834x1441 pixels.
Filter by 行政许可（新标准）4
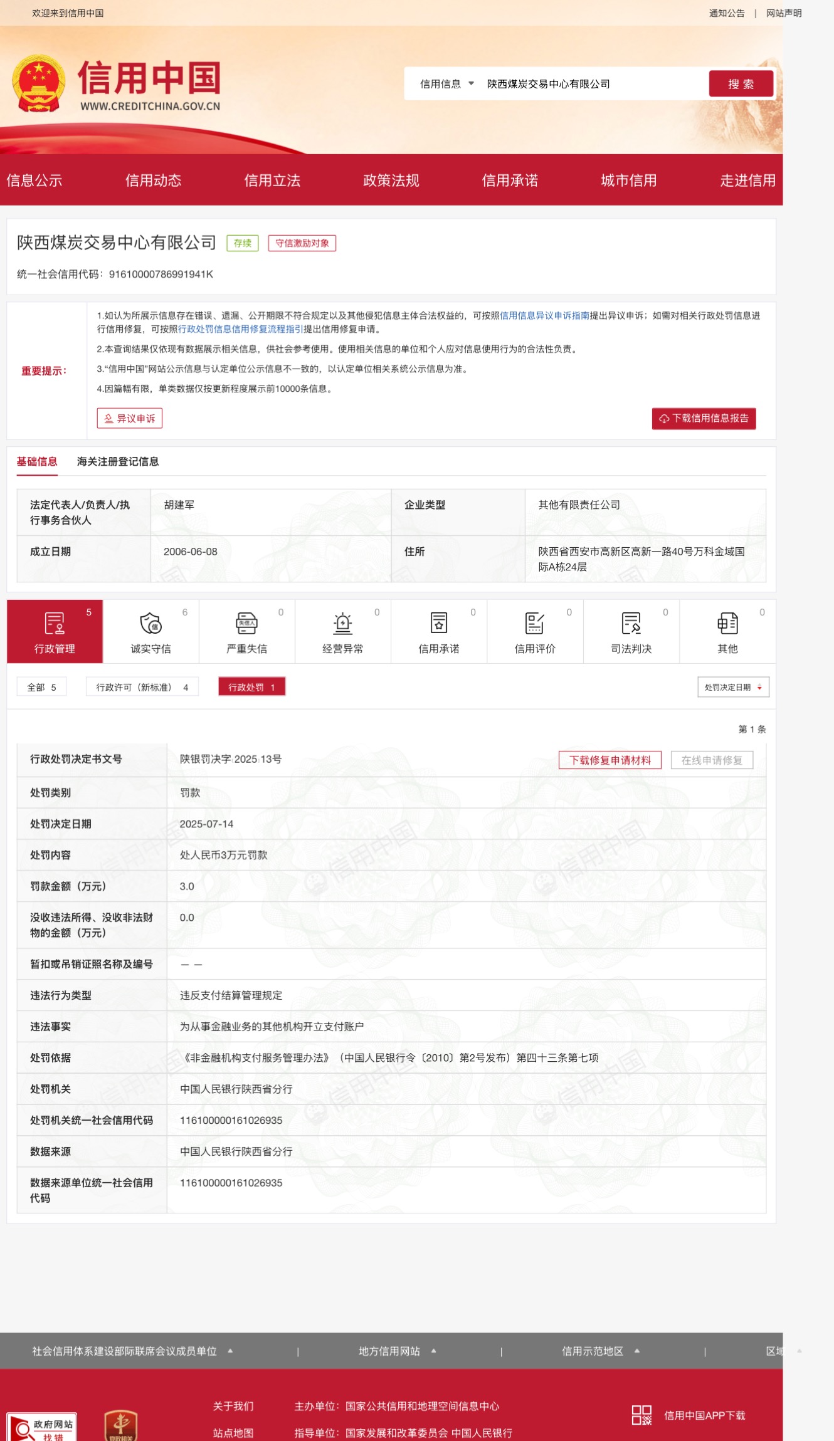pos(142,687)
